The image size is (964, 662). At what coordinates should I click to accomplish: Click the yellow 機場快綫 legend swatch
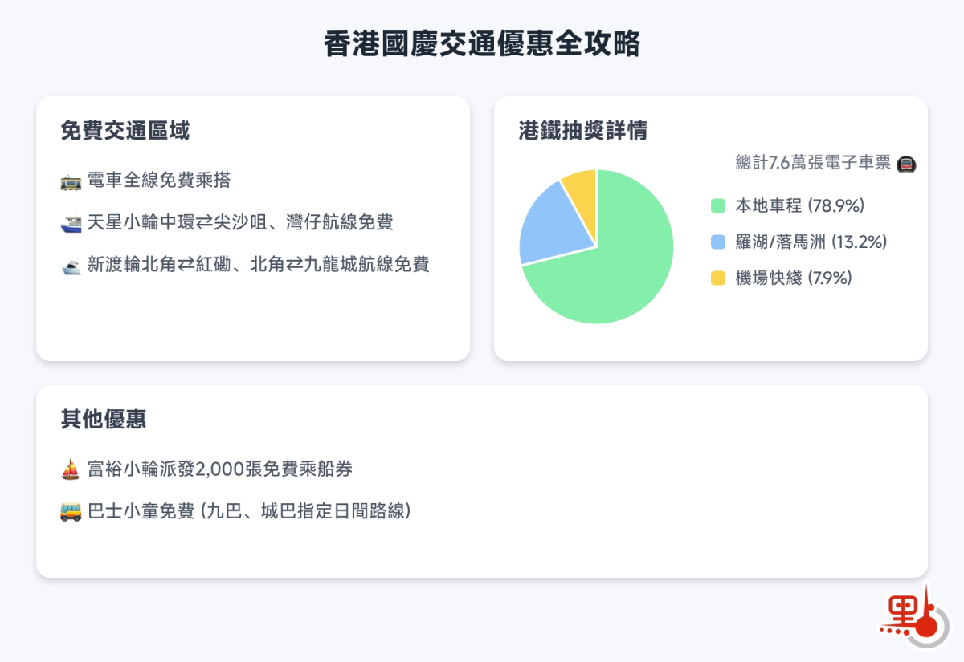718,278
